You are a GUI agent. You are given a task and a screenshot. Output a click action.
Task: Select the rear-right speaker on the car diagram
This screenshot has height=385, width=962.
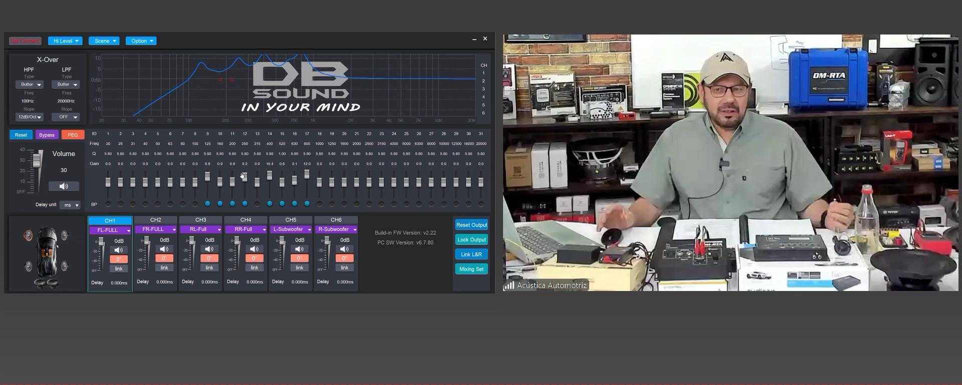pos(64,267)
